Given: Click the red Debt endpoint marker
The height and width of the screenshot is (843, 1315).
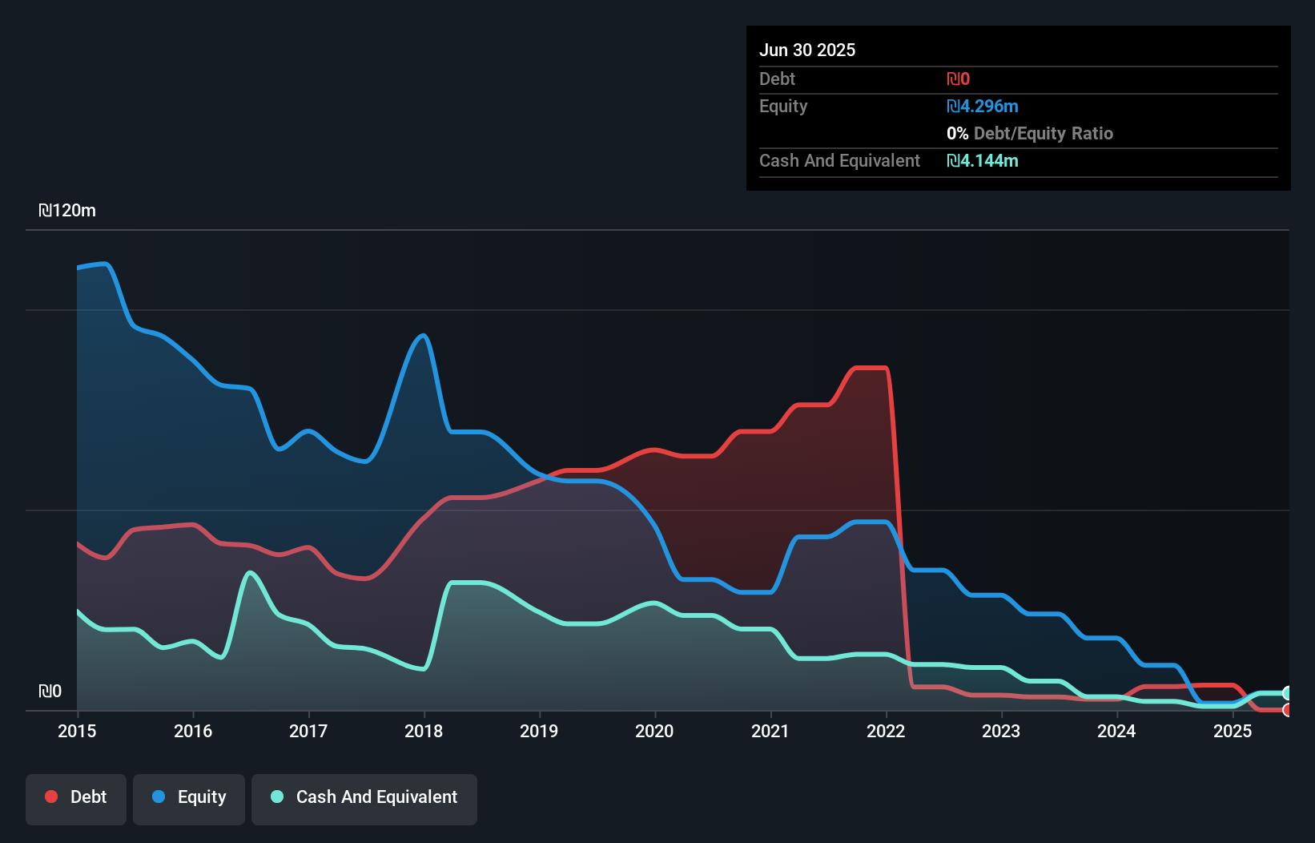Looking at the screenshot, I should click(x=1288, y=710).
